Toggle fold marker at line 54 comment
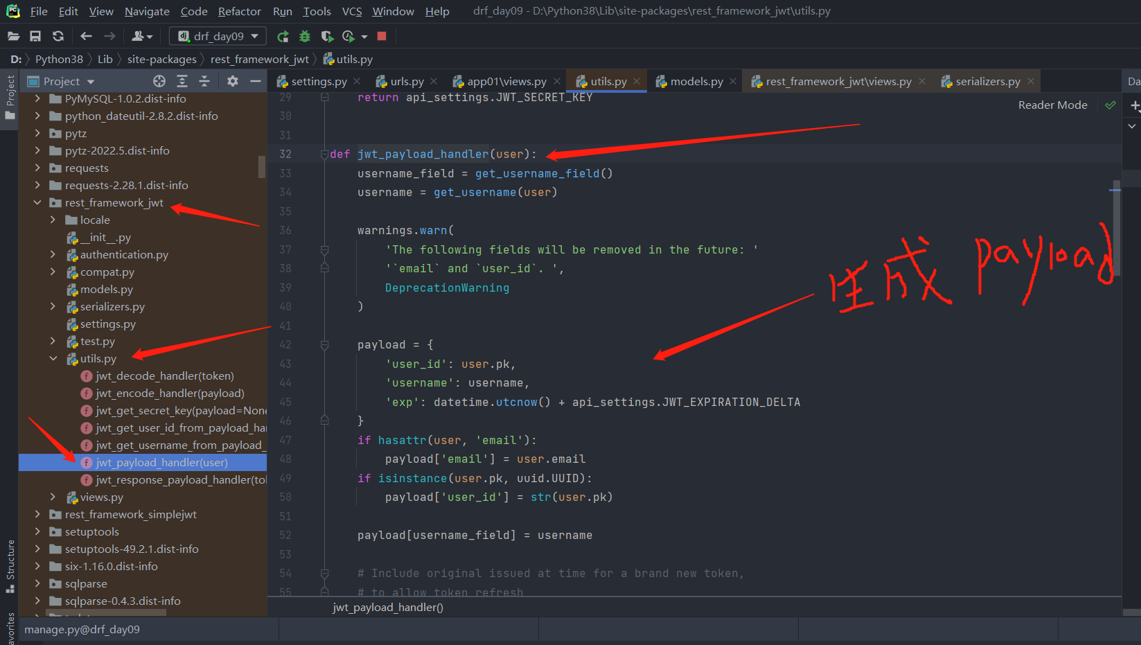 click(324, 574)
